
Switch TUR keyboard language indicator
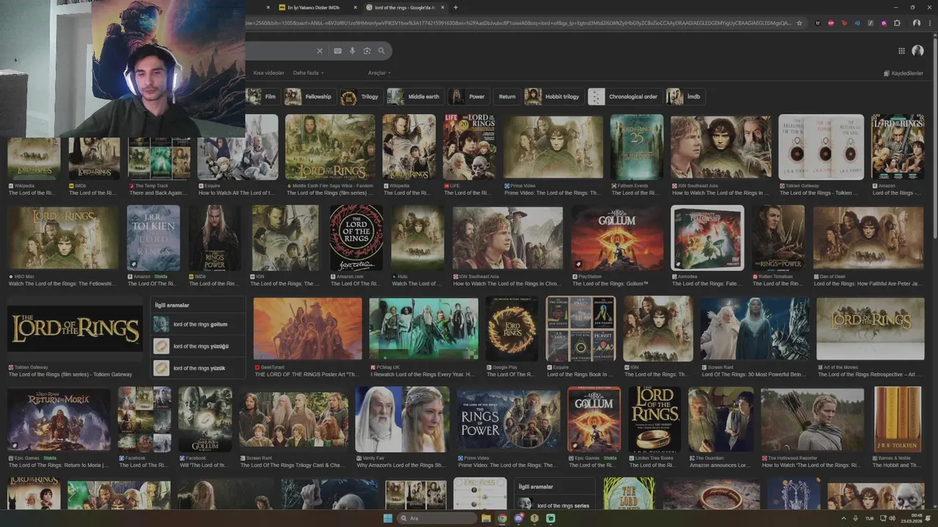(868, 518)
